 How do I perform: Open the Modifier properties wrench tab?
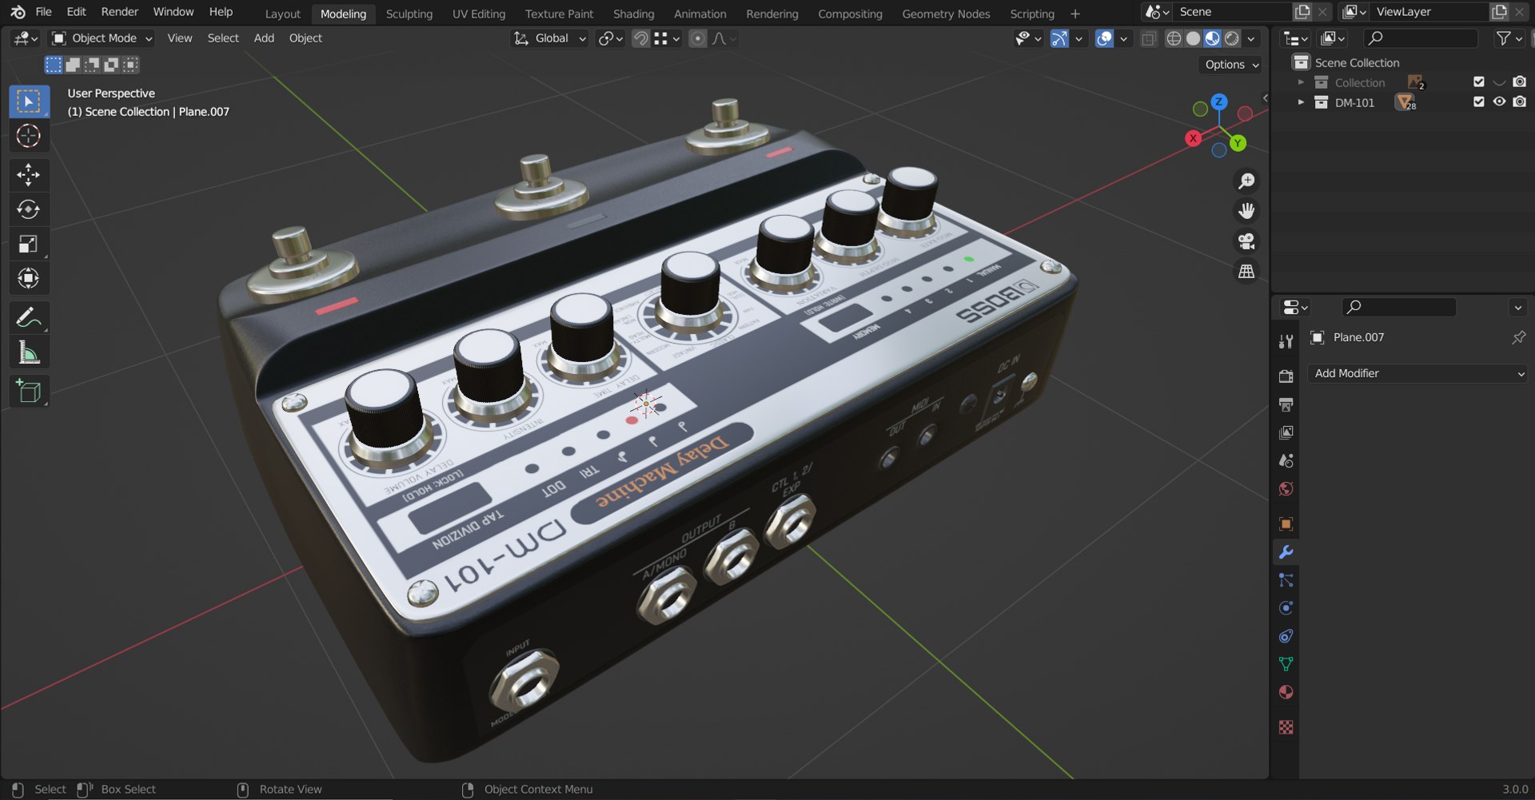1286,552
